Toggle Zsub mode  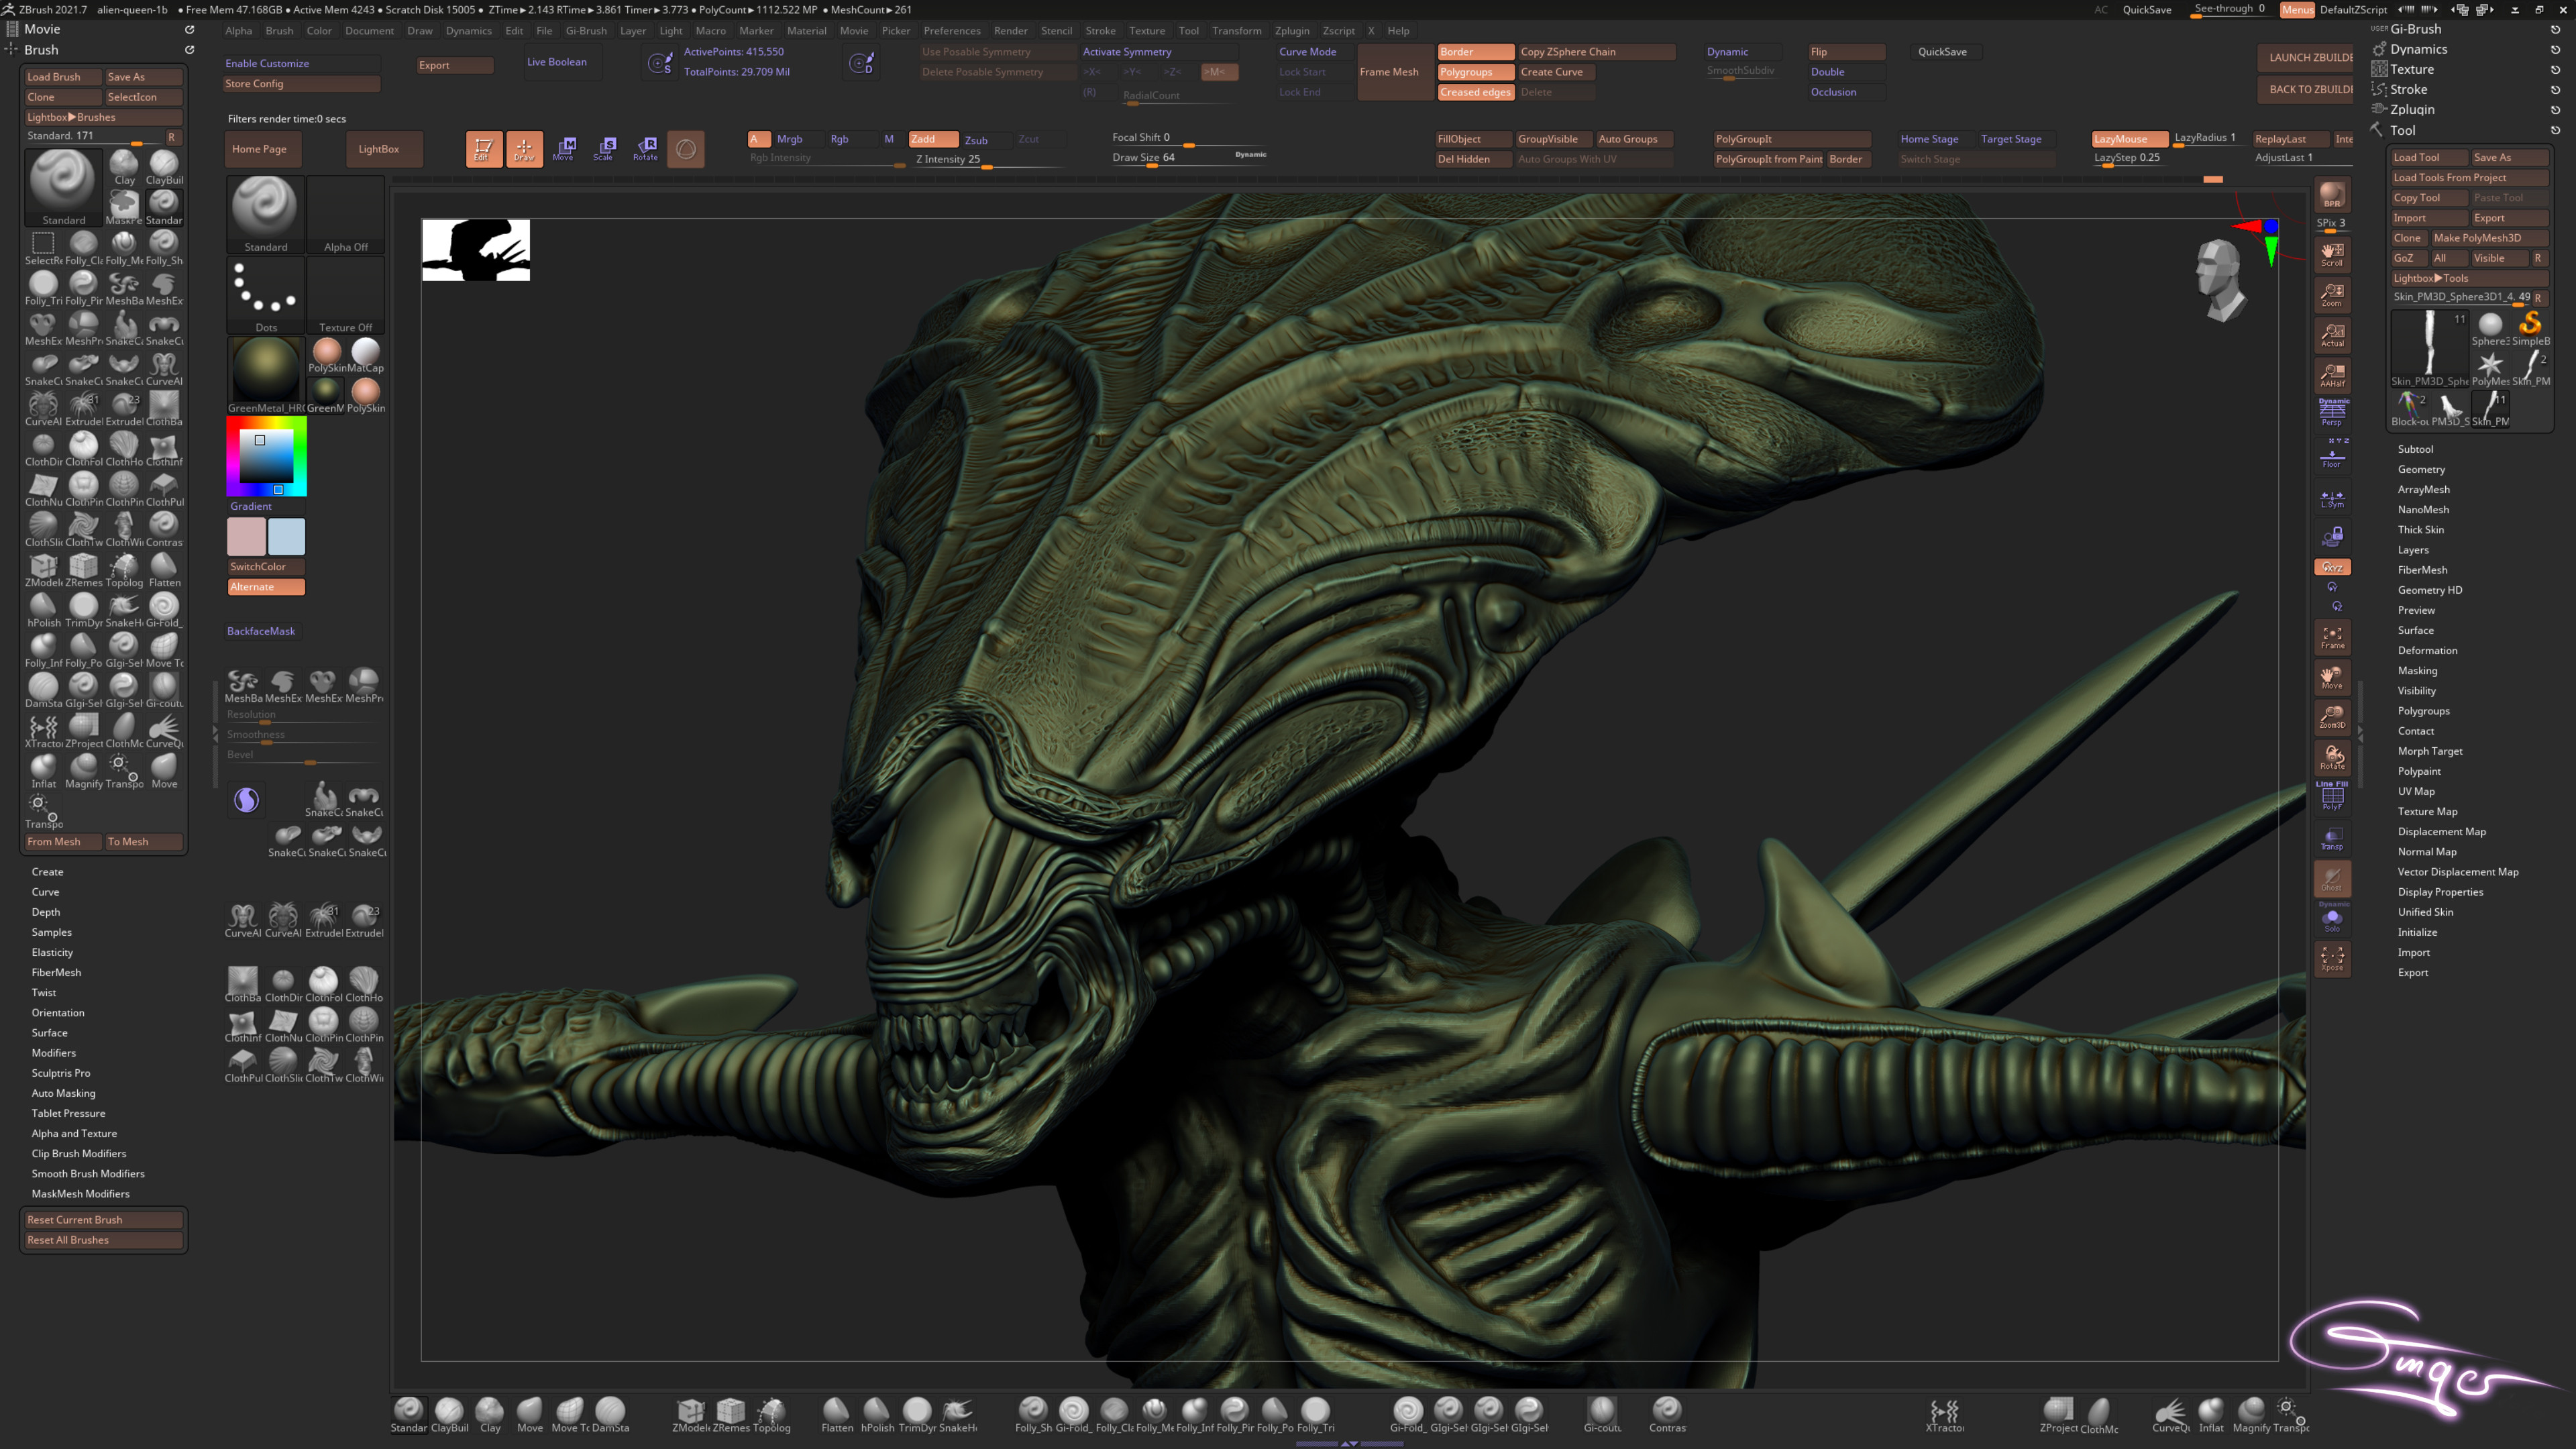tap(976, 140)
